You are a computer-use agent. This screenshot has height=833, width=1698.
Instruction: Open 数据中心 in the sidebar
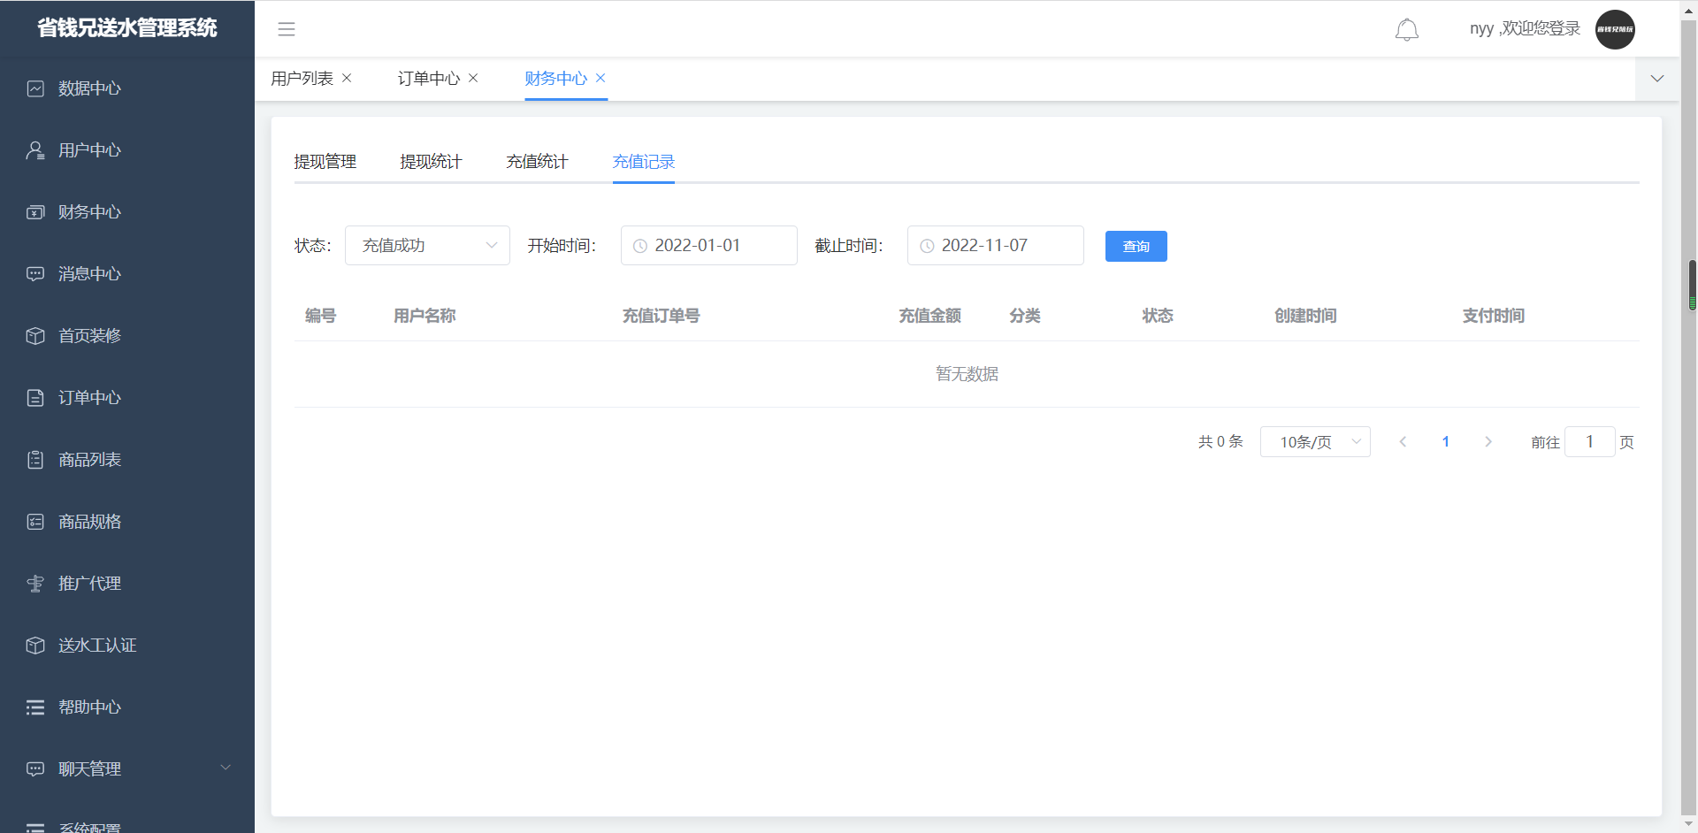89,88
